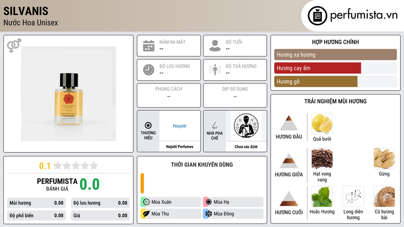Click the person icon for Độ tuổi

click(215, 46)
